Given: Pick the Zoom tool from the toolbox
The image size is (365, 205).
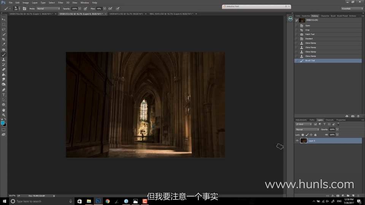Looking at the screenshot, I should click(x=4, y=115).
